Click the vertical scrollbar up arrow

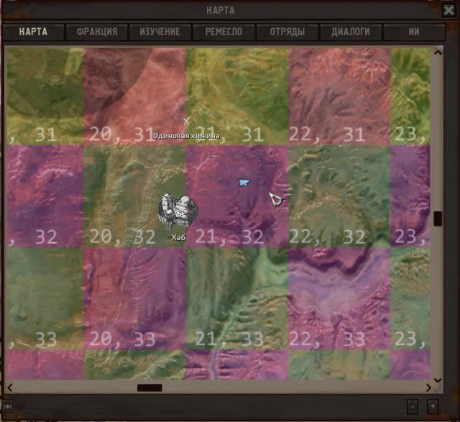[438, 52]
